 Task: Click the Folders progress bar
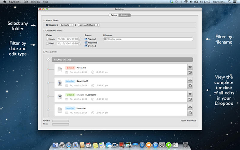click(x=61, y=121)
